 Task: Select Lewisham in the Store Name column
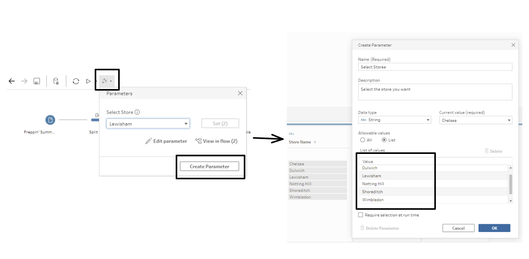pos(318,177)
